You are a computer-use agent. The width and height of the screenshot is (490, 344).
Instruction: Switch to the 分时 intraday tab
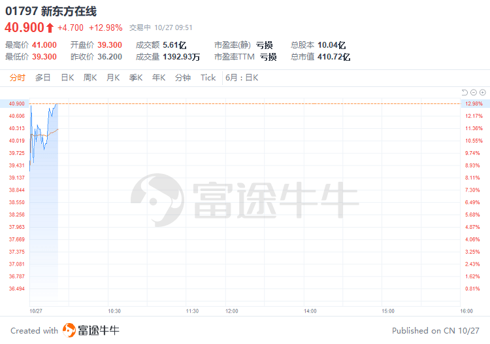17,78
